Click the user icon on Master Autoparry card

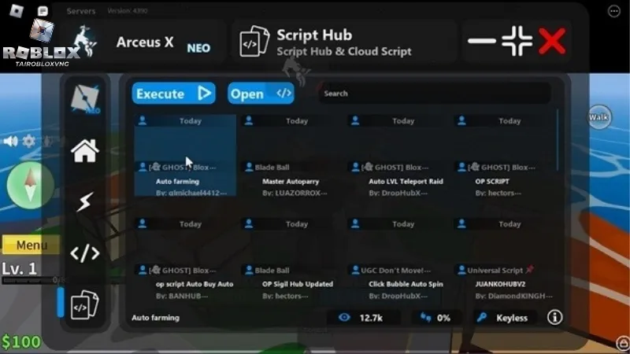249,167
